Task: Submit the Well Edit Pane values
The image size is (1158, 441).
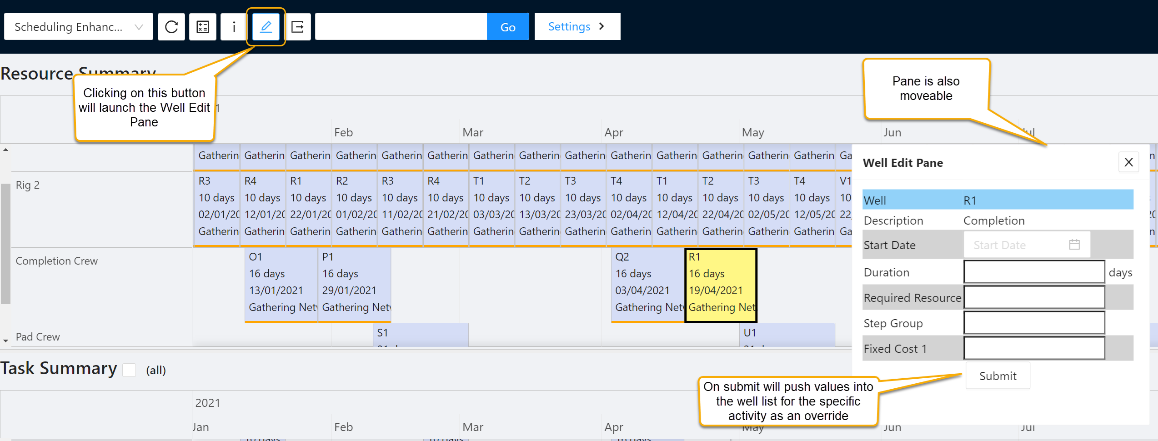Action: pos(998,376)
